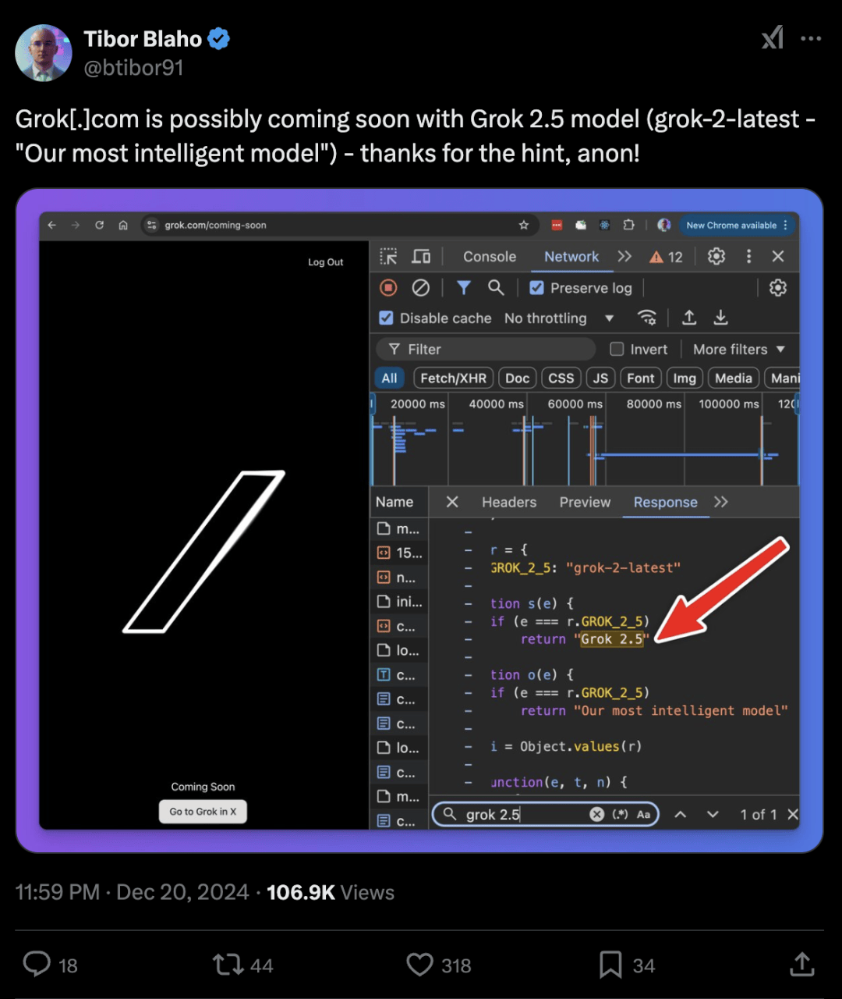Click the network search magnifier icon
Screen dimensions: 842x999
[x=496, y=288]
